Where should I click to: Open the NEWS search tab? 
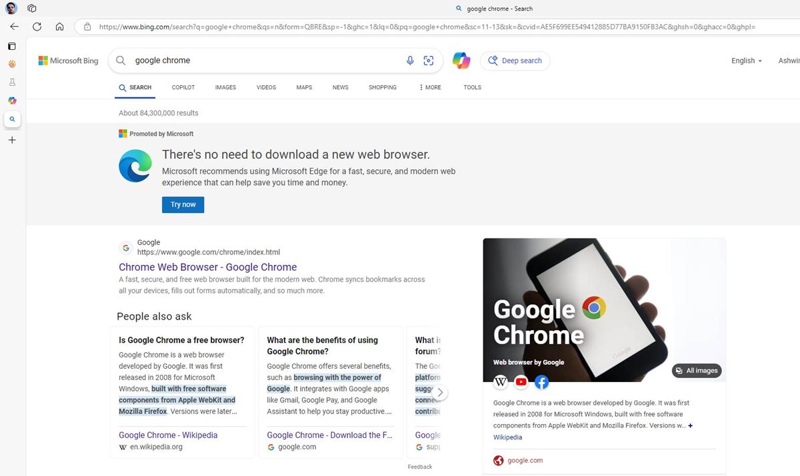340,87
